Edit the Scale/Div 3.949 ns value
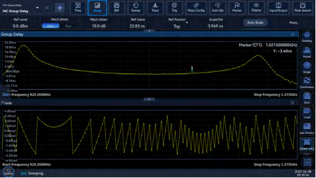316x178 pixels. click(x=216, y=26)
